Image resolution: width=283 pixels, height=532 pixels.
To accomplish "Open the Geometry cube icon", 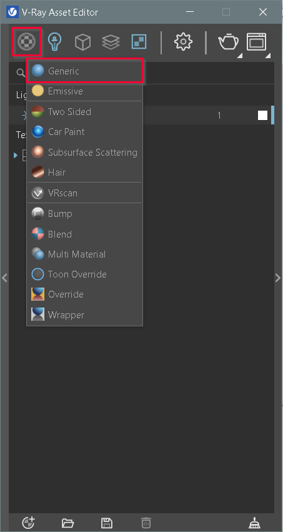I will click(82, 43).
